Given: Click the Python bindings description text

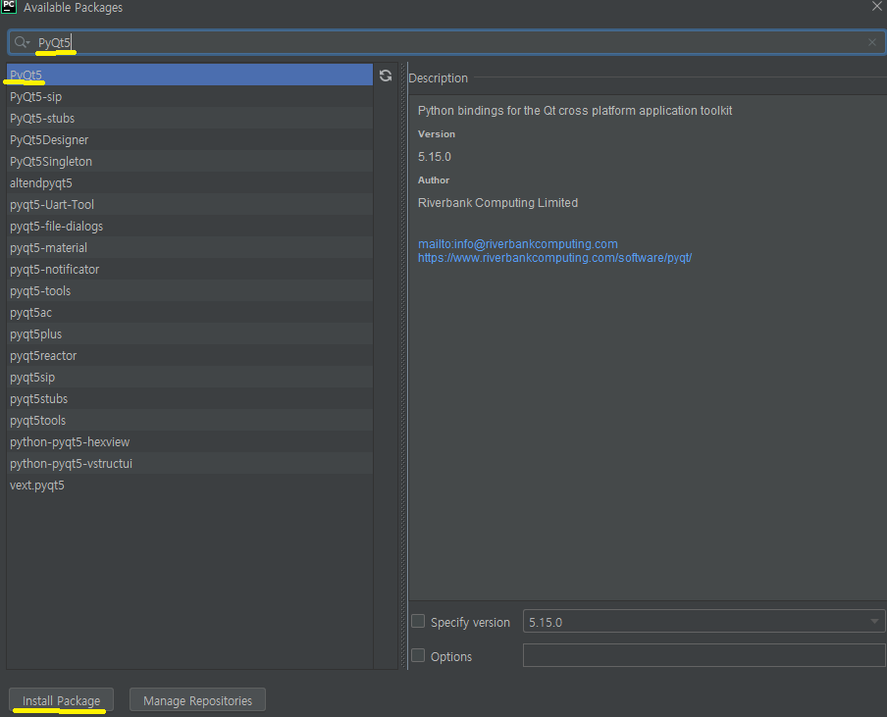Looking at the screenshot, I should point(575,110).
